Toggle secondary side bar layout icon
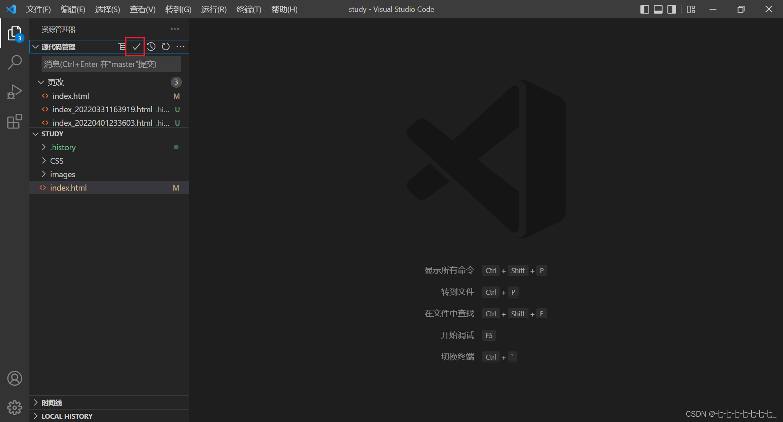The width and height of the screenshot is (783, 422). click(x=672, y=9)
